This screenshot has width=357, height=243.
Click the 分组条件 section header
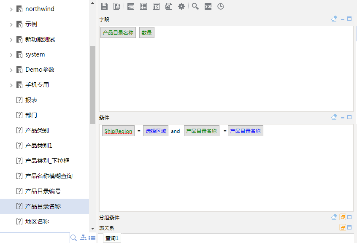pyautogui.click(x=109, y=218)
